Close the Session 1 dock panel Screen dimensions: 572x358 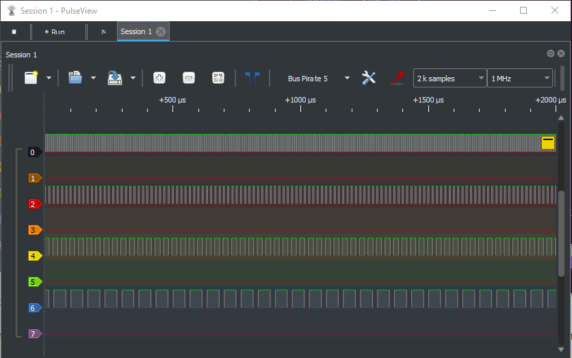tap(561, 53)
